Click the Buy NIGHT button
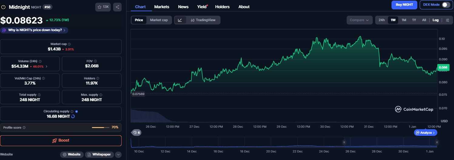The width and height of the screenshot is (454, 160). (404, 5)
